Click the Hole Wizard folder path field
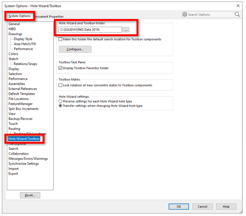 click(90, 30)
